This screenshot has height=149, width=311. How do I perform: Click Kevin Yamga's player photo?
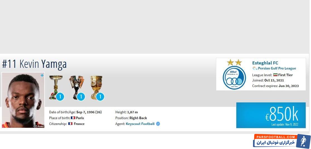point(23,100)
